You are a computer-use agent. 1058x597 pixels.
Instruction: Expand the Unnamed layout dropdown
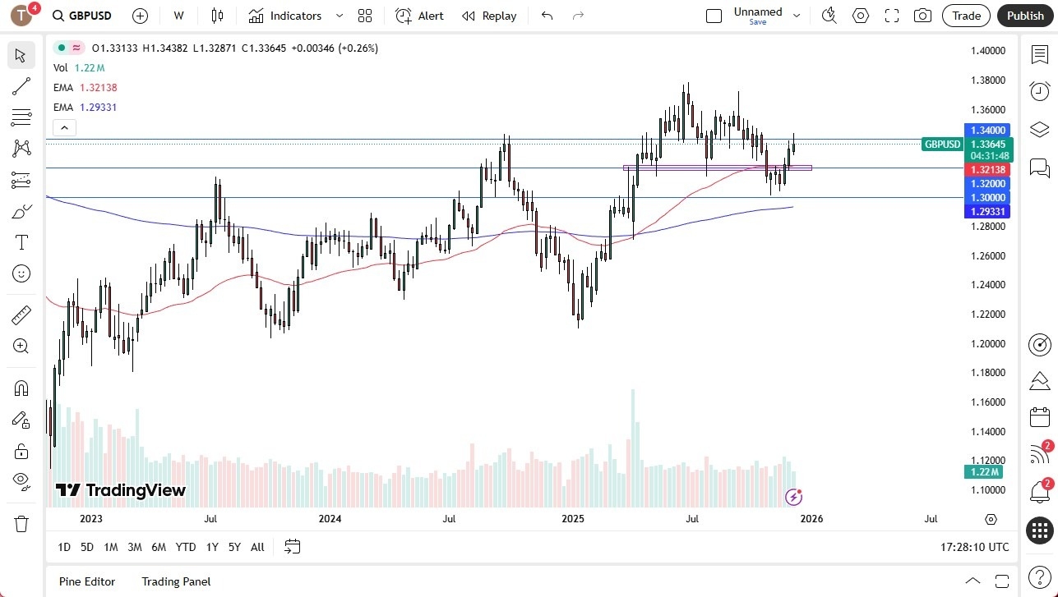[x=795, y=15]
